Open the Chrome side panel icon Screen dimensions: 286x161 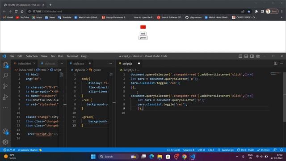[262, 11]
